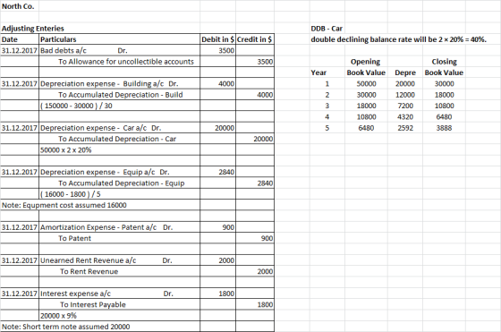Click the 'Interest expense a/c' cell

point(120,294)
